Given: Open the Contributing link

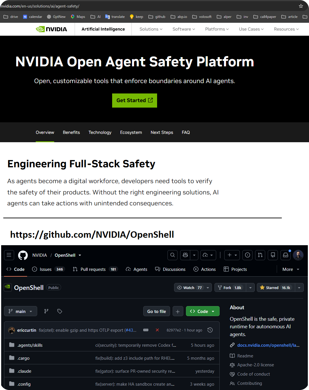Looking at the screenshot, I should tap(250, 383).
